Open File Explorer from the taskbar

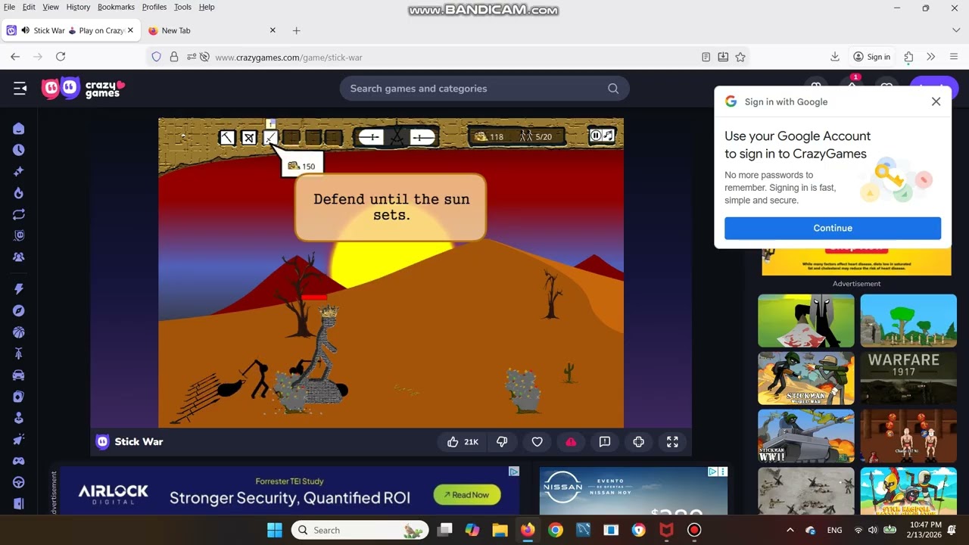[500, 530]
